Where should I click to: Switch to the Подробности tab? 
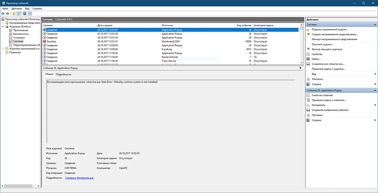[x=63, y=75]
